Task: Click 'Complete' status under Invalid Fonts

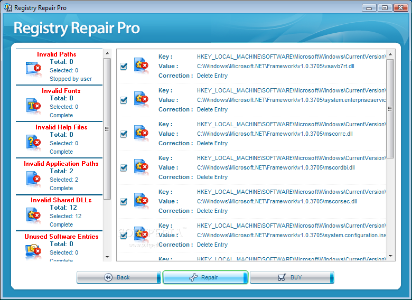Action: click(61, 115)
